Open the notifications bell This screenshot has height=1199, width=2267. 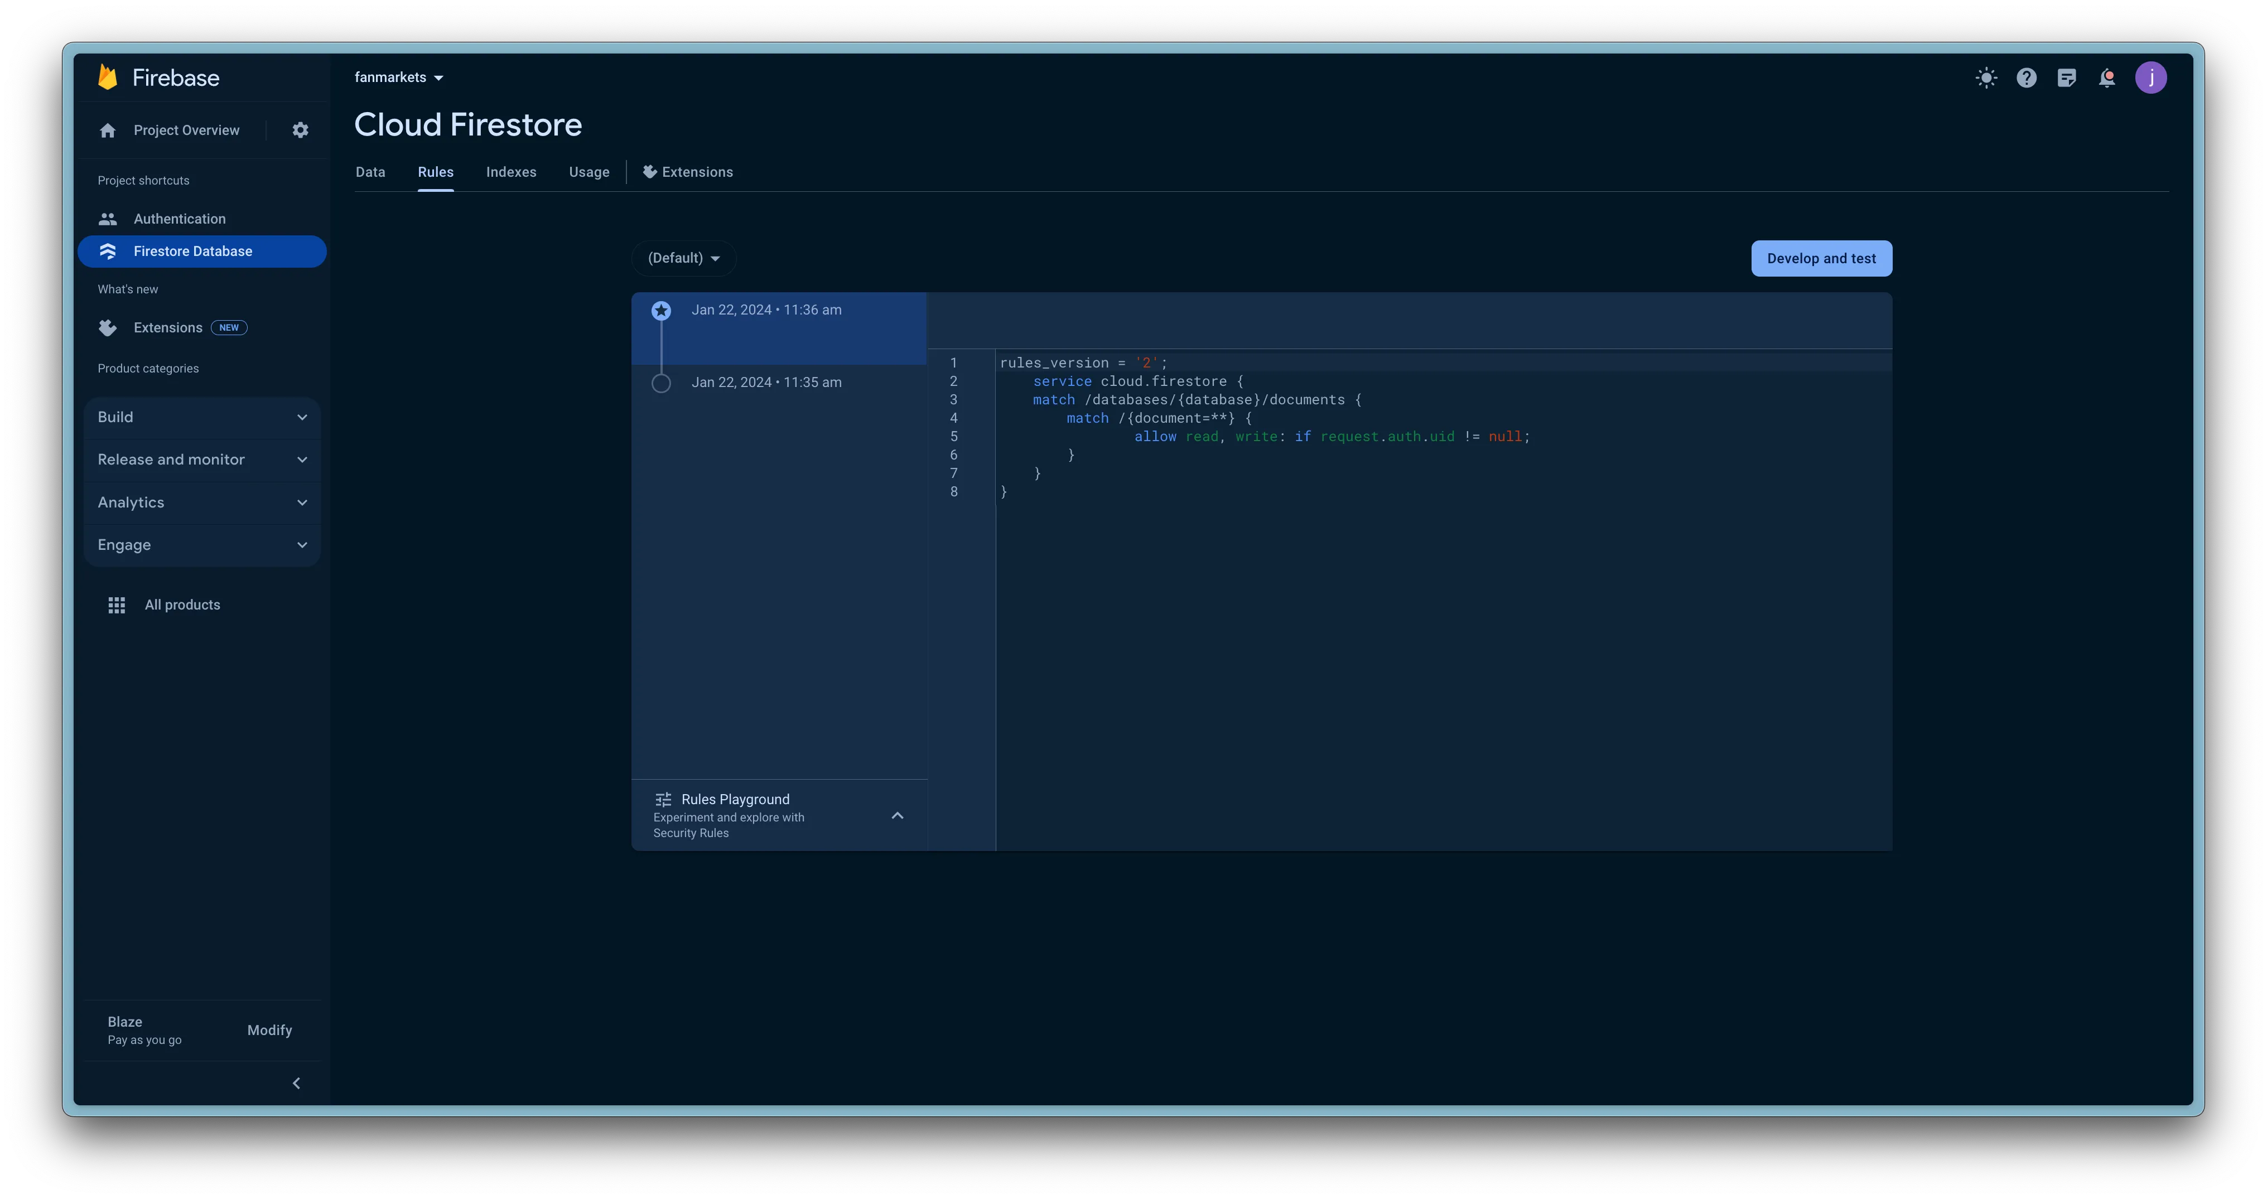(2107, 78)
